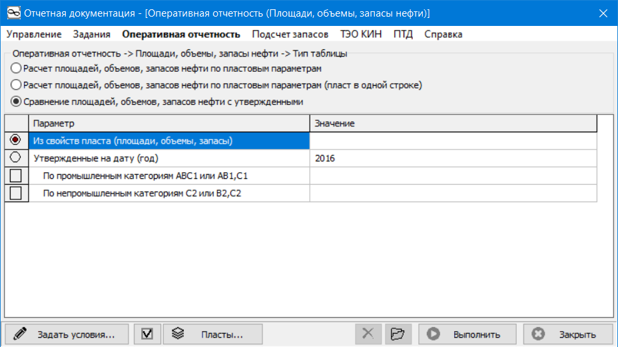Select 'Сравнение площадей... с утвержденными' radio
Screen dimensions: 618x347
(16, 102)
